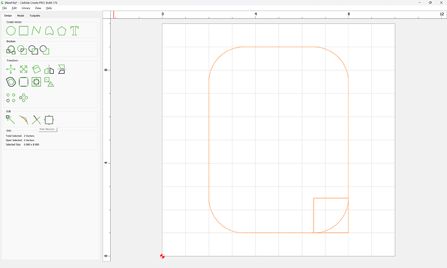Open the Rotate transform tool
This screenshot has width=447, height=268.
click(x=36, y=69)
